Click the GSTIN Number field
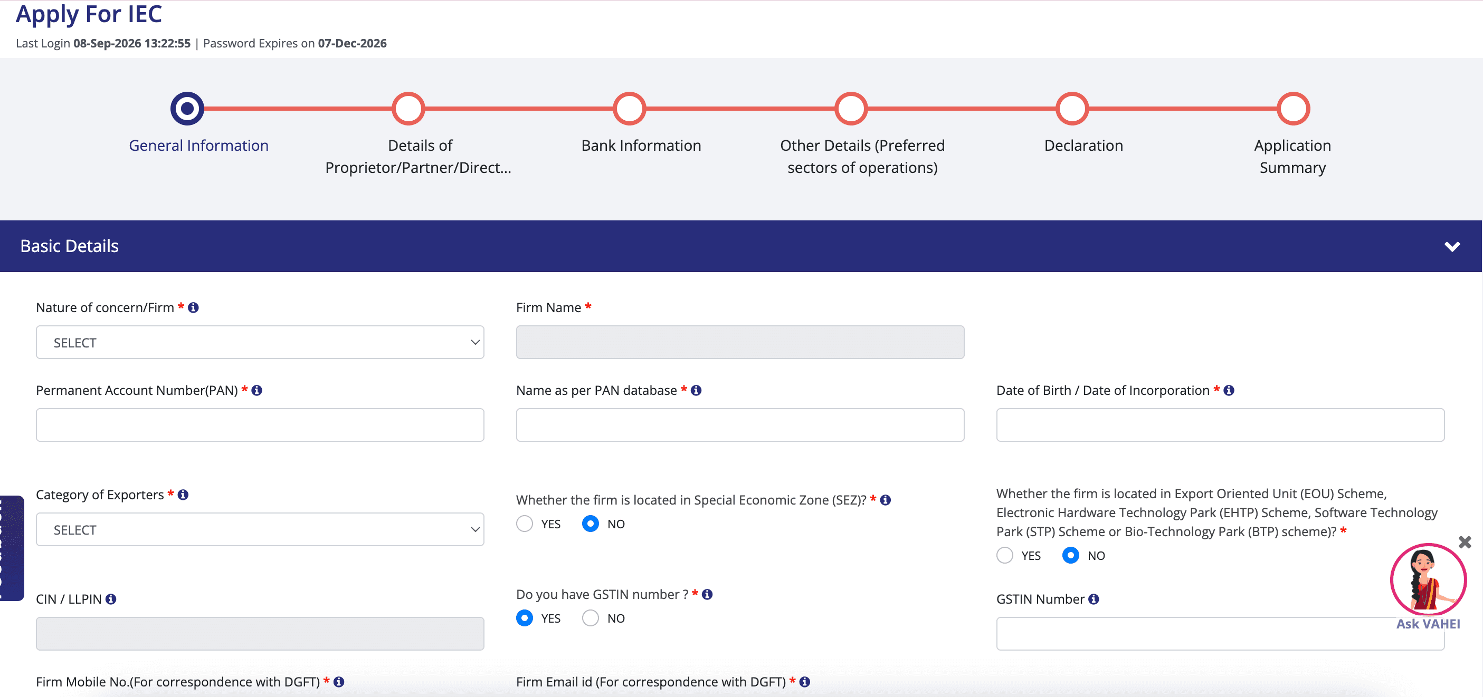1483x697 pixels. point(1221,634)
